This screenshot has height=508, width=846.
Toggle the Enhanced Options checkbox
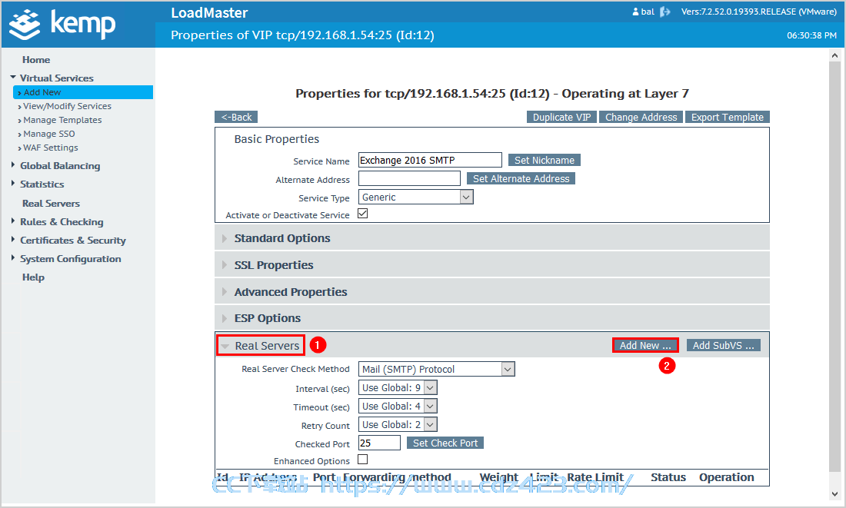pos(362,460)
